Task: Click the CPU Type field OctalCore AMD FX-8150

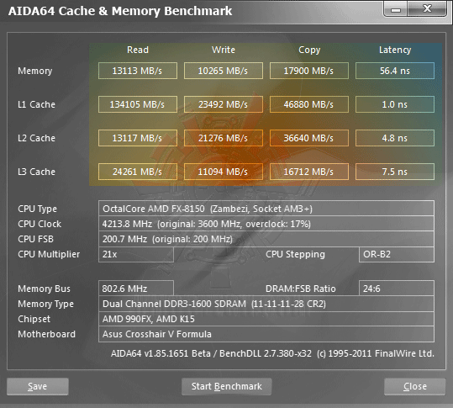Action: click(x=266, y=208)
